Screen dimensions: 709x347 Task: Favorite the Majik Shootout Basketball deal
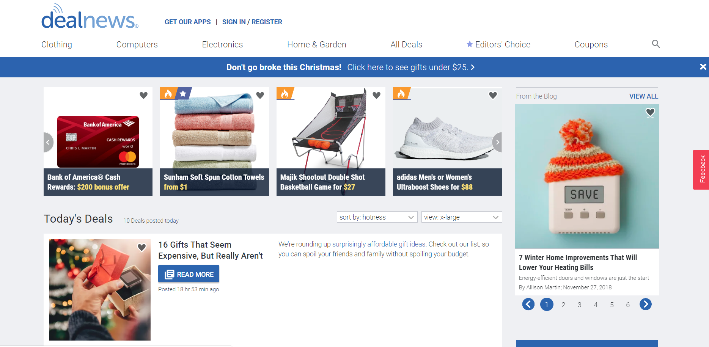click(x=376, y=95)
